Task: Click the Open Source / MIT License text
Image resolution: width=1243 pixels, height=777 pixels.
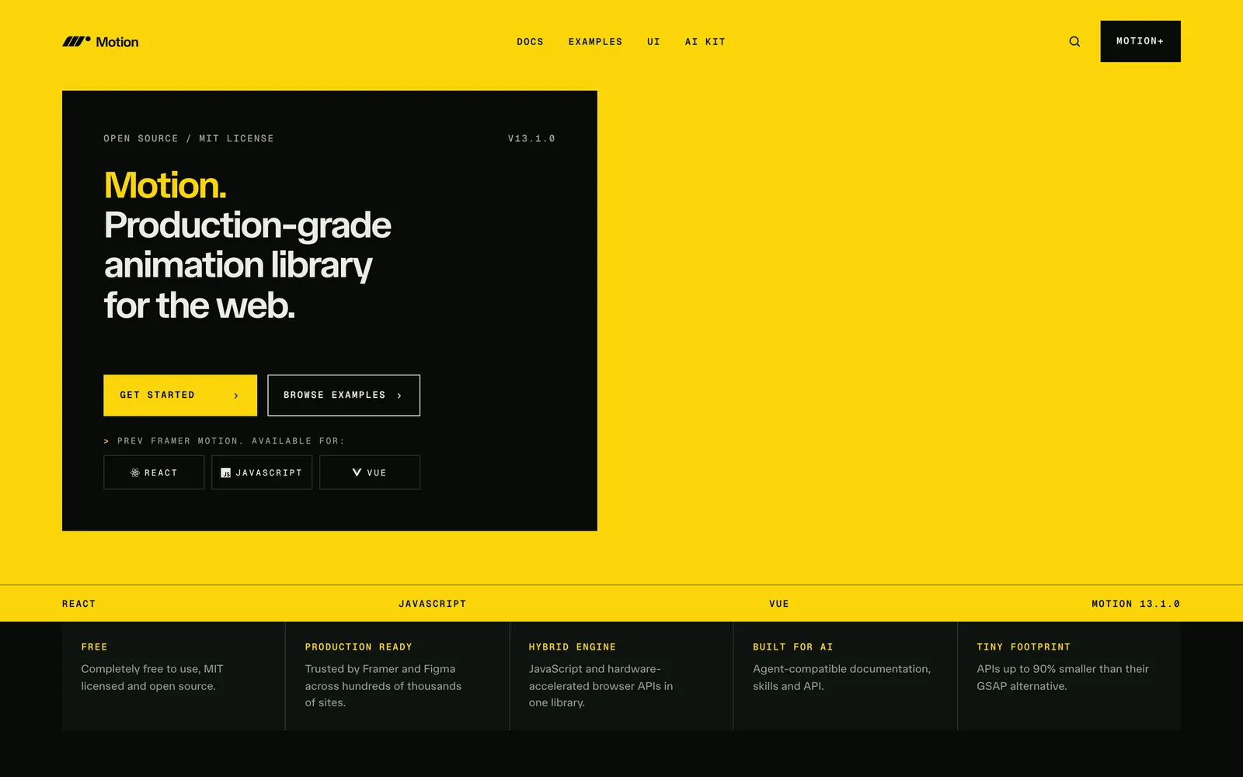Action: point(189,138)
